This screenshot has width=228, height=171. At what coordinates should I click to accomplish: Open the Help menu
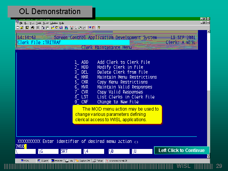click(x=61, y=23)
